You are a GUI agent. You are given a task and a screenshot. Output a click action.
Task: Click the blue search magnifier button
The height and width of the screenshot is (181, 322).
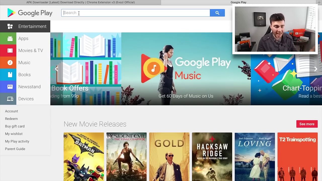(x=217, y=13)
